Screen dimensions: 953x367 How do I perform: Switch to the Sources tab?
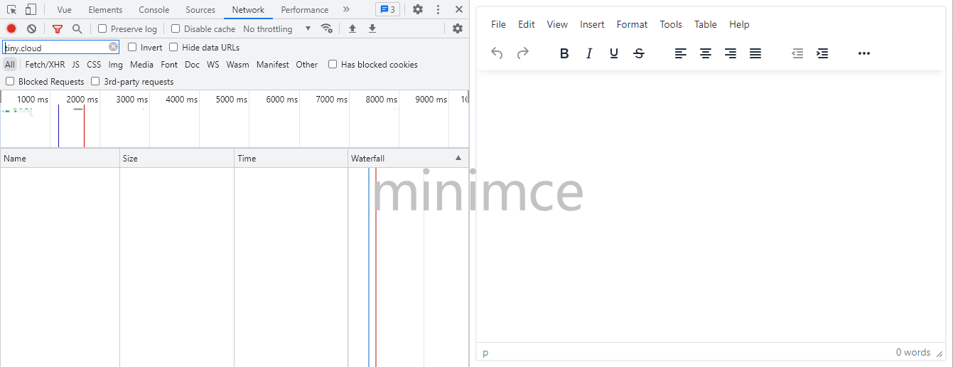tap(200, 9)
